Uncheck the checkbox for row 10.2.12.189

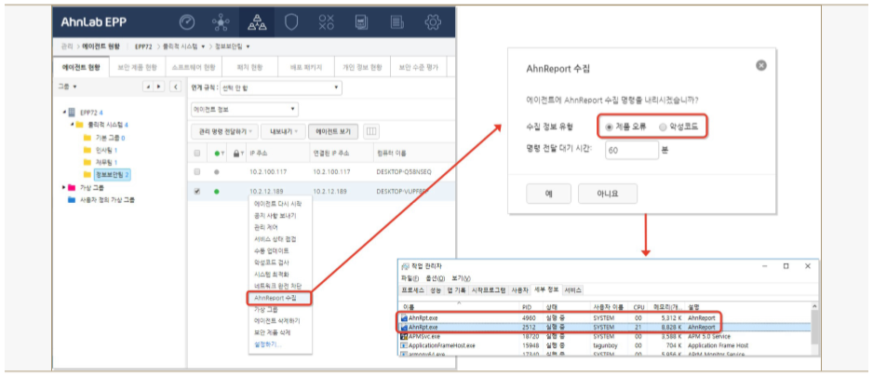pyautogui.click(x=196, y=191)
